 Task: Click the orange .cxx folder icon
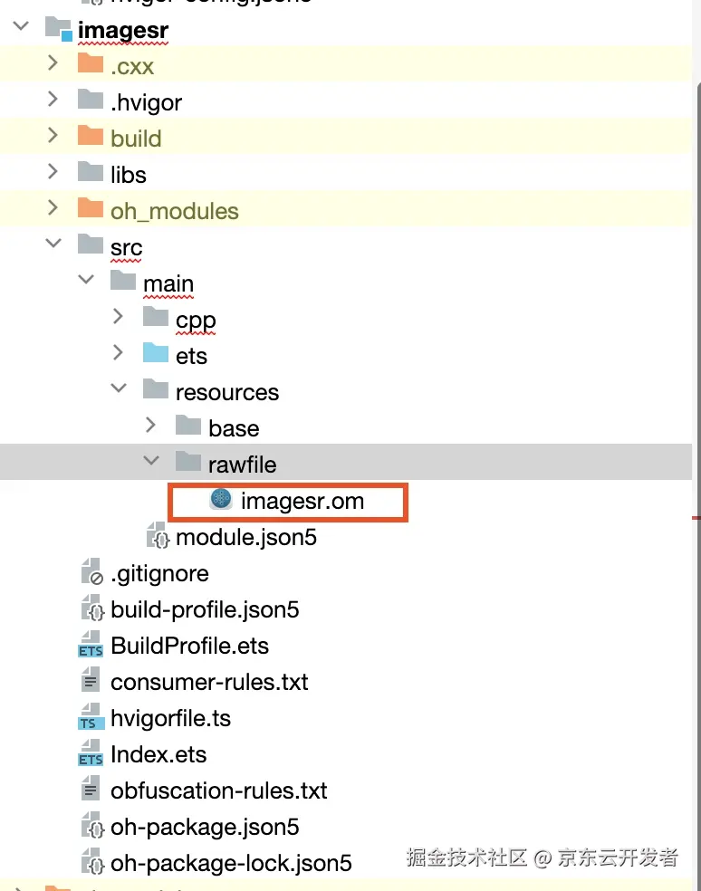91,65
